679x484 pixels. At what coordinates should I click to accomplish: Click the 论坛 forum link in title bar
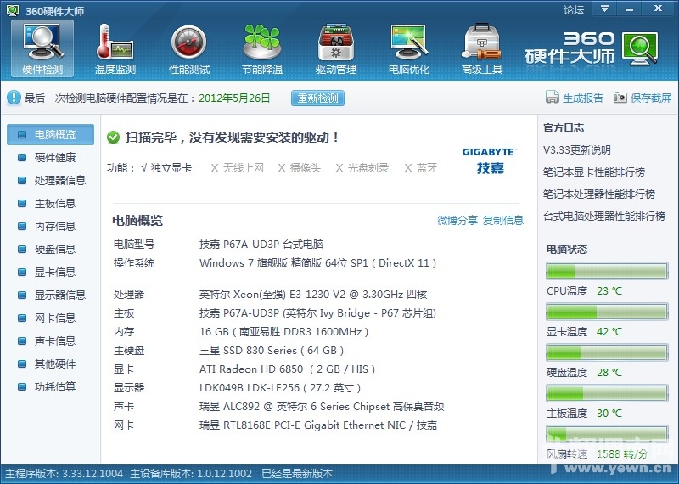coord(574,10)
